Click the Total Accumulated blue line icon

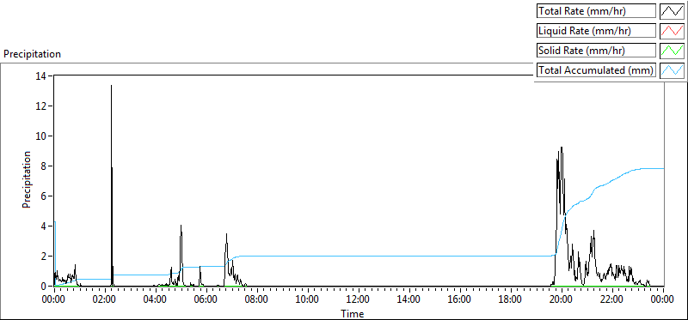pos(672,70)
